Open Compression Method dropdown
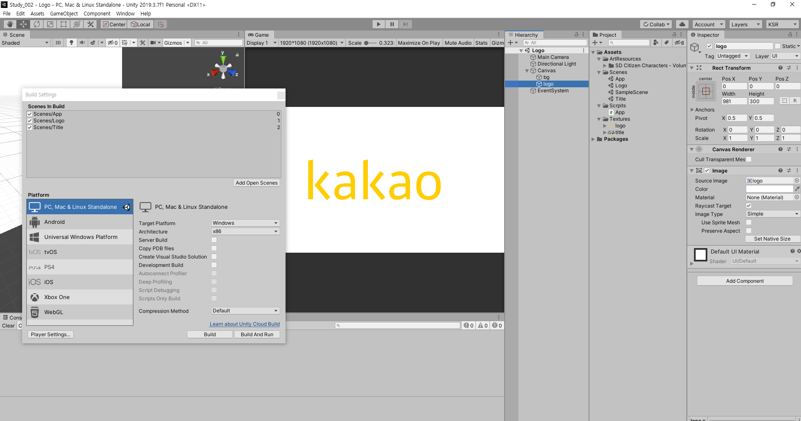Viewport: 801px width, 421px height. (245, 311)
